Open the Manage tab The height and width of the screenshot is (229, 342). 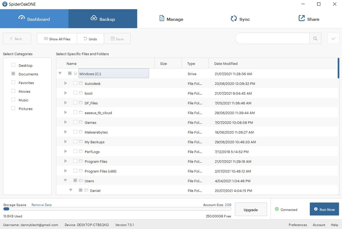(171, 19)
